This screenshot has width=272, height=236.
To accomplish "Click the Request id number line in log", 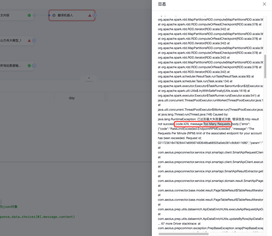I will pyautogui.click(x=210, y=143).
